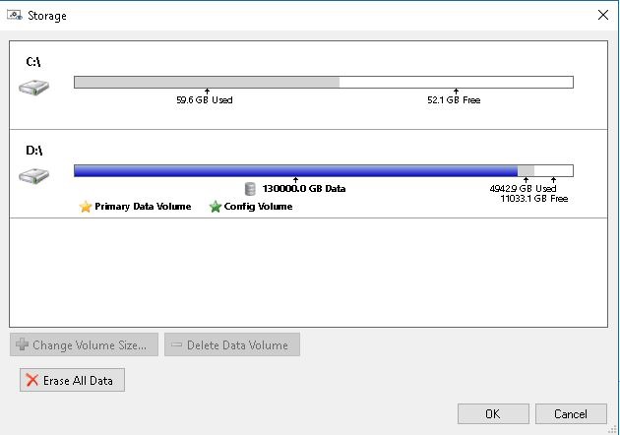This screenshot has width=620, height=435.
Task: Close the Storage dialog window
Action: 602,16
